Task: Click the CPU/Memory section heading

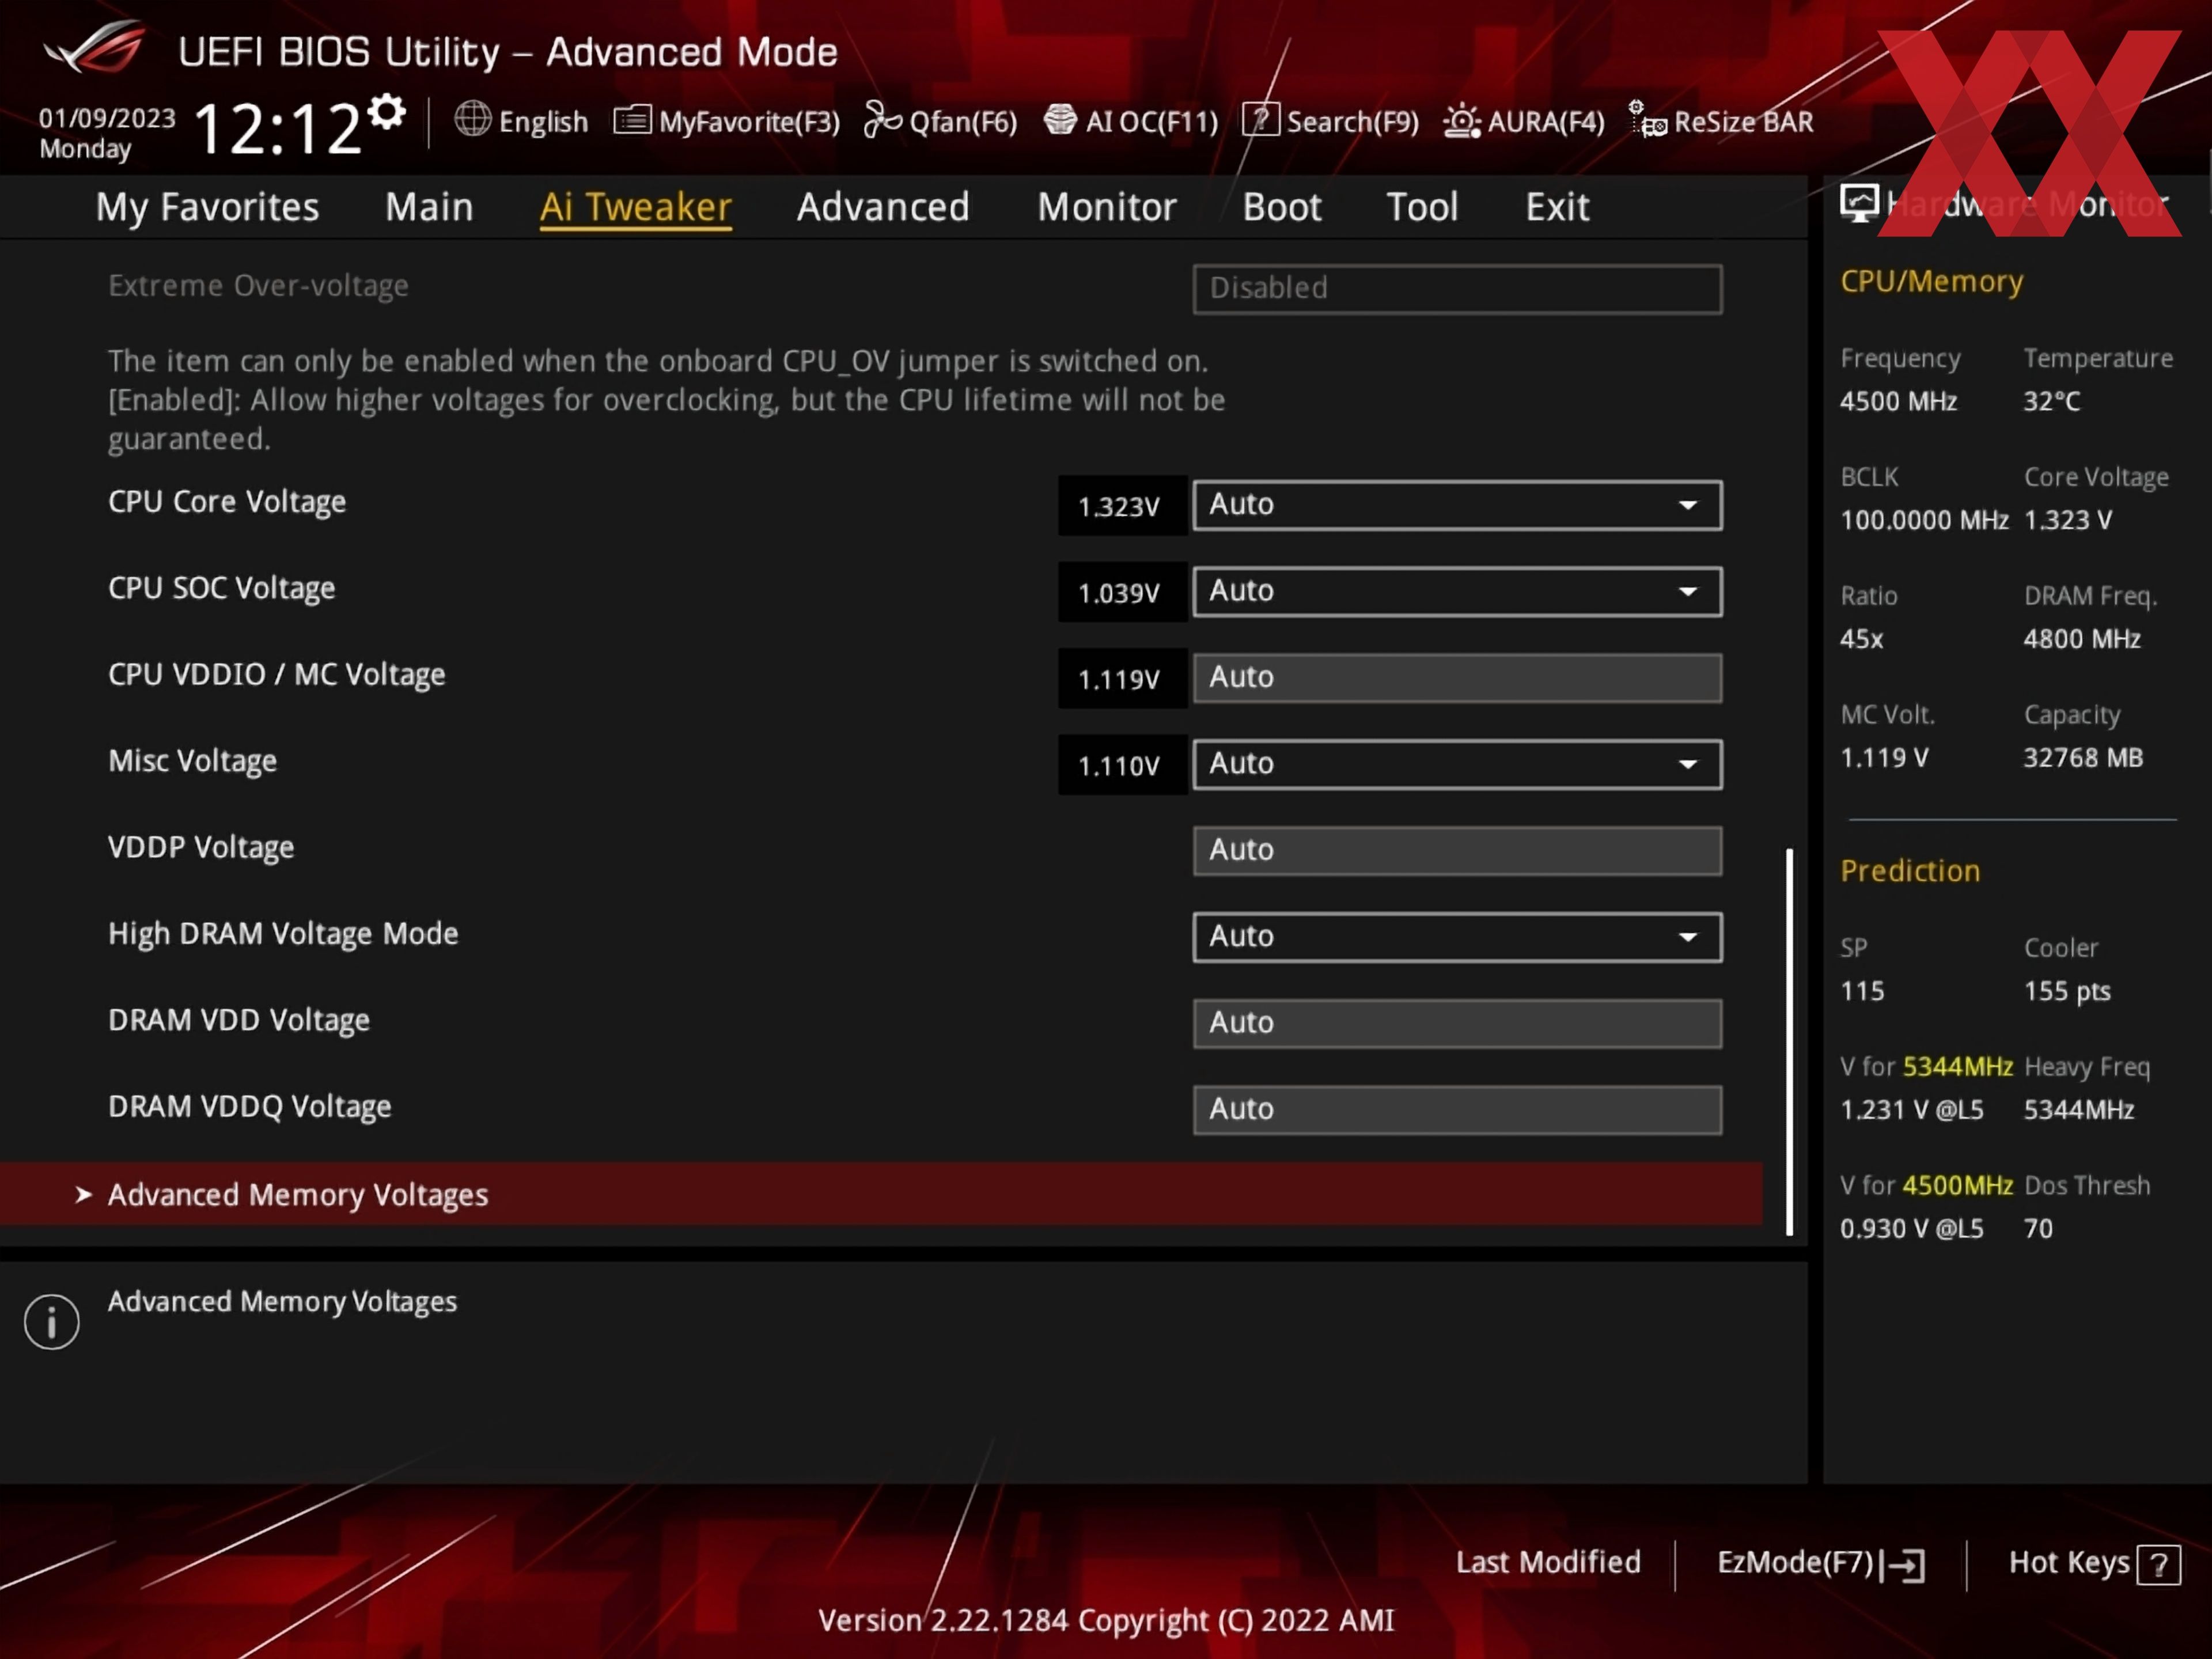Action: pos(1932,282)
